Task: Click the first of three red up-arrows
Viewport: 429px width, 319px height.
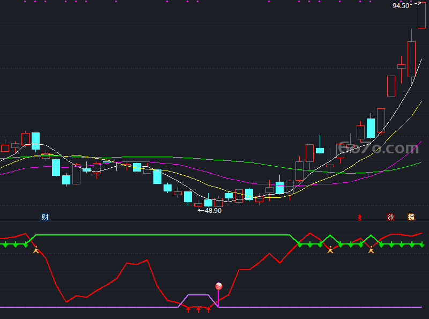Action: click(x=188, y=309)
